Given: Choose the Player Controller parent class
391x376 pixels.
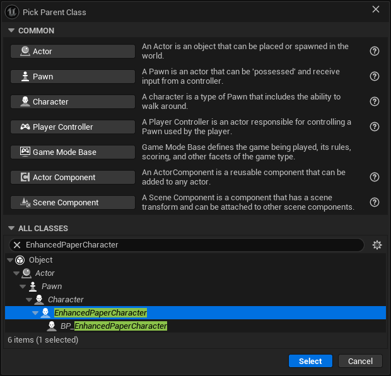Looking at the screenshot, I should coord(73,127).
